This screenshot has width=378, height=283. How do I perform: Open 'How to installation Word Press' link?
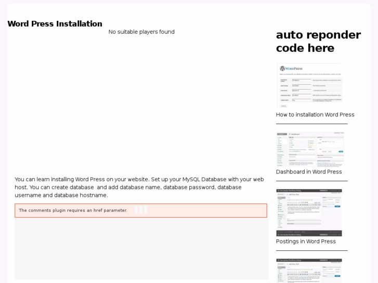pos(315,115)
